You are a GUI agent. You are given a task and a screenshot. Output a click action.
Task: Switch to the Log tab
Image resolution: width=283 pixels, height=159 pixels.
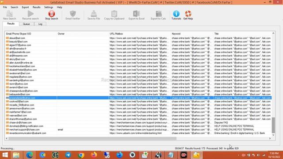[x=40, y=24]
